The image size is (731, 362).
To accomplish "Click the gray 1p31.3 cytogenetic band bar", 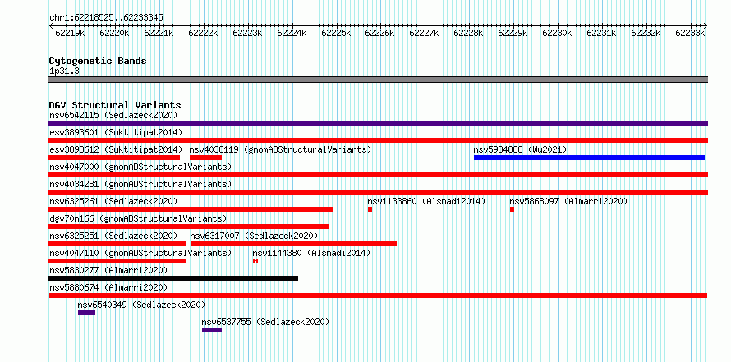I will coord(378,80).
